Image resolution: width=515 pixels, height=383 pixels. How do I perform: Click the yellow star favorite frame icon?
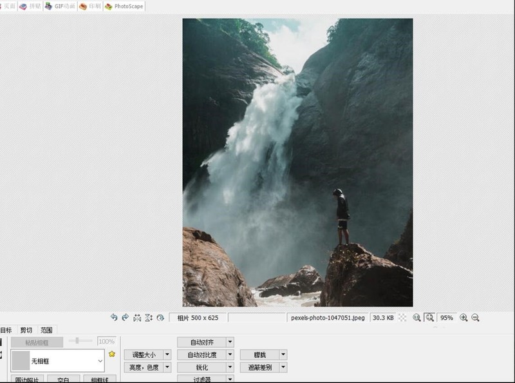point(111,353)
